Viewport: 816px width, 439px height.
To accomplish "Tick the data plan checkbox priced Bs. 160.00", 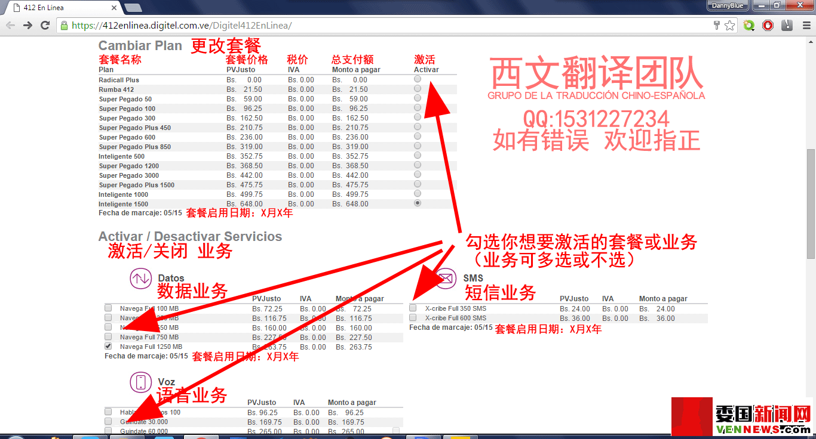I will 108,327.
